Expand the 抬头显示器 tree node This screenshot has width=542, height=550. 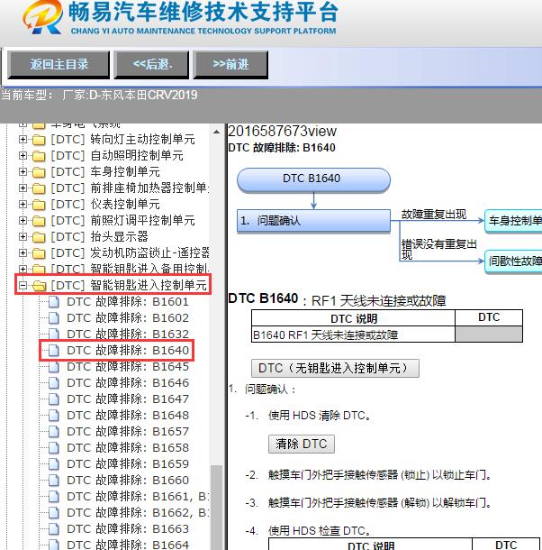(x=23, y=237)
